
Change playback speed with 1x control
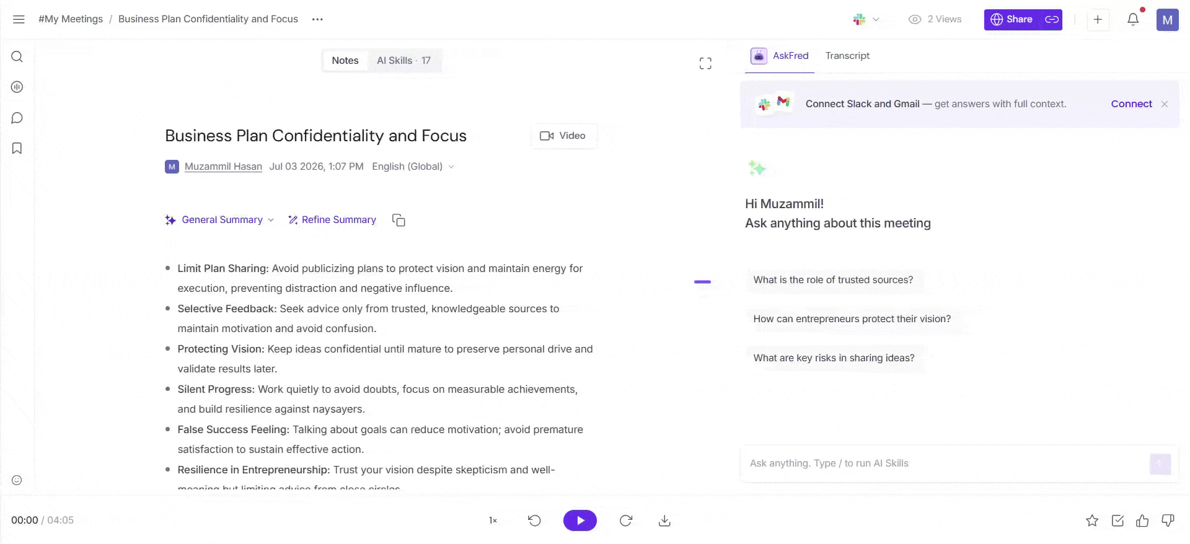[493, 520]
